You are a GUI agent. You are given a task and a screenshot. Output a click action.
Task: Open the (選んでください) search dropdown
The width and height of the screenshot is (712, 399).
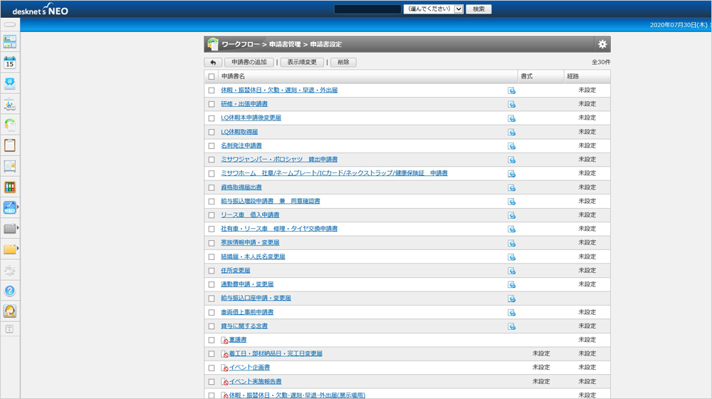[x=433, y=9]
